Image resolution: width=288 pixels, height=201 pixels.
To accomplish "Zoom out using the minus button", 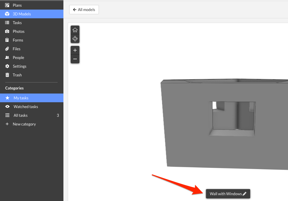I will 75,59.
